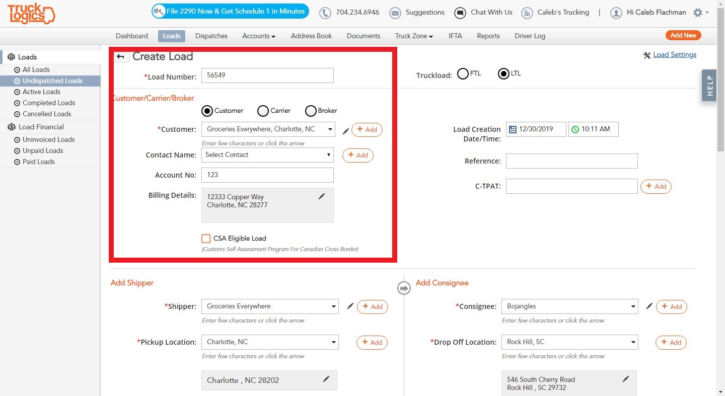Choose the Carrier radio button
The width and height of the screenshot is (725, 396).
click(263, 111)
